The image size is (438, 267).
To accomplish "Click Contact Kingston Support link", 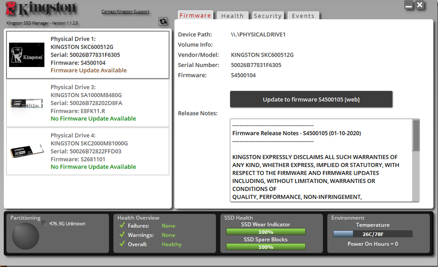I will click(125, 11).
